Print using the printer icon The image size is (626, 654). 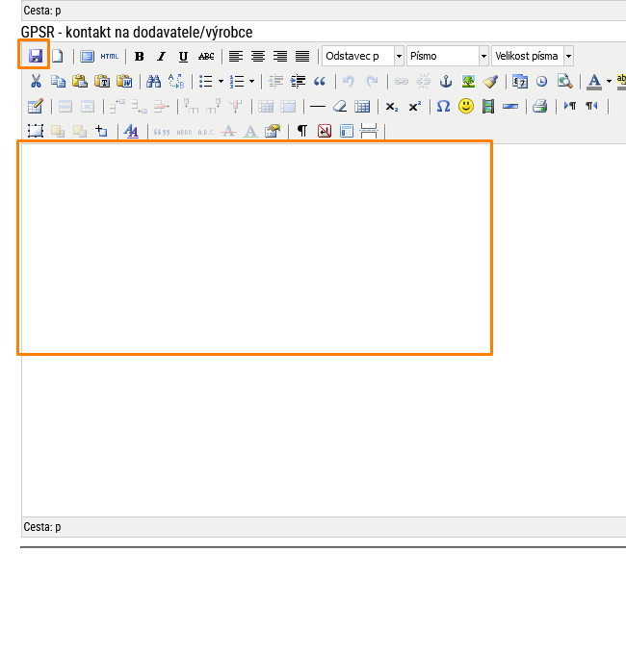click(539, 107)
